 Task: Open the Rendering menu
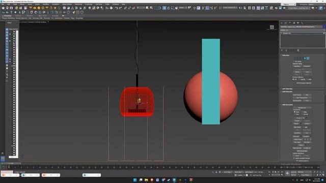click(78, 4)
